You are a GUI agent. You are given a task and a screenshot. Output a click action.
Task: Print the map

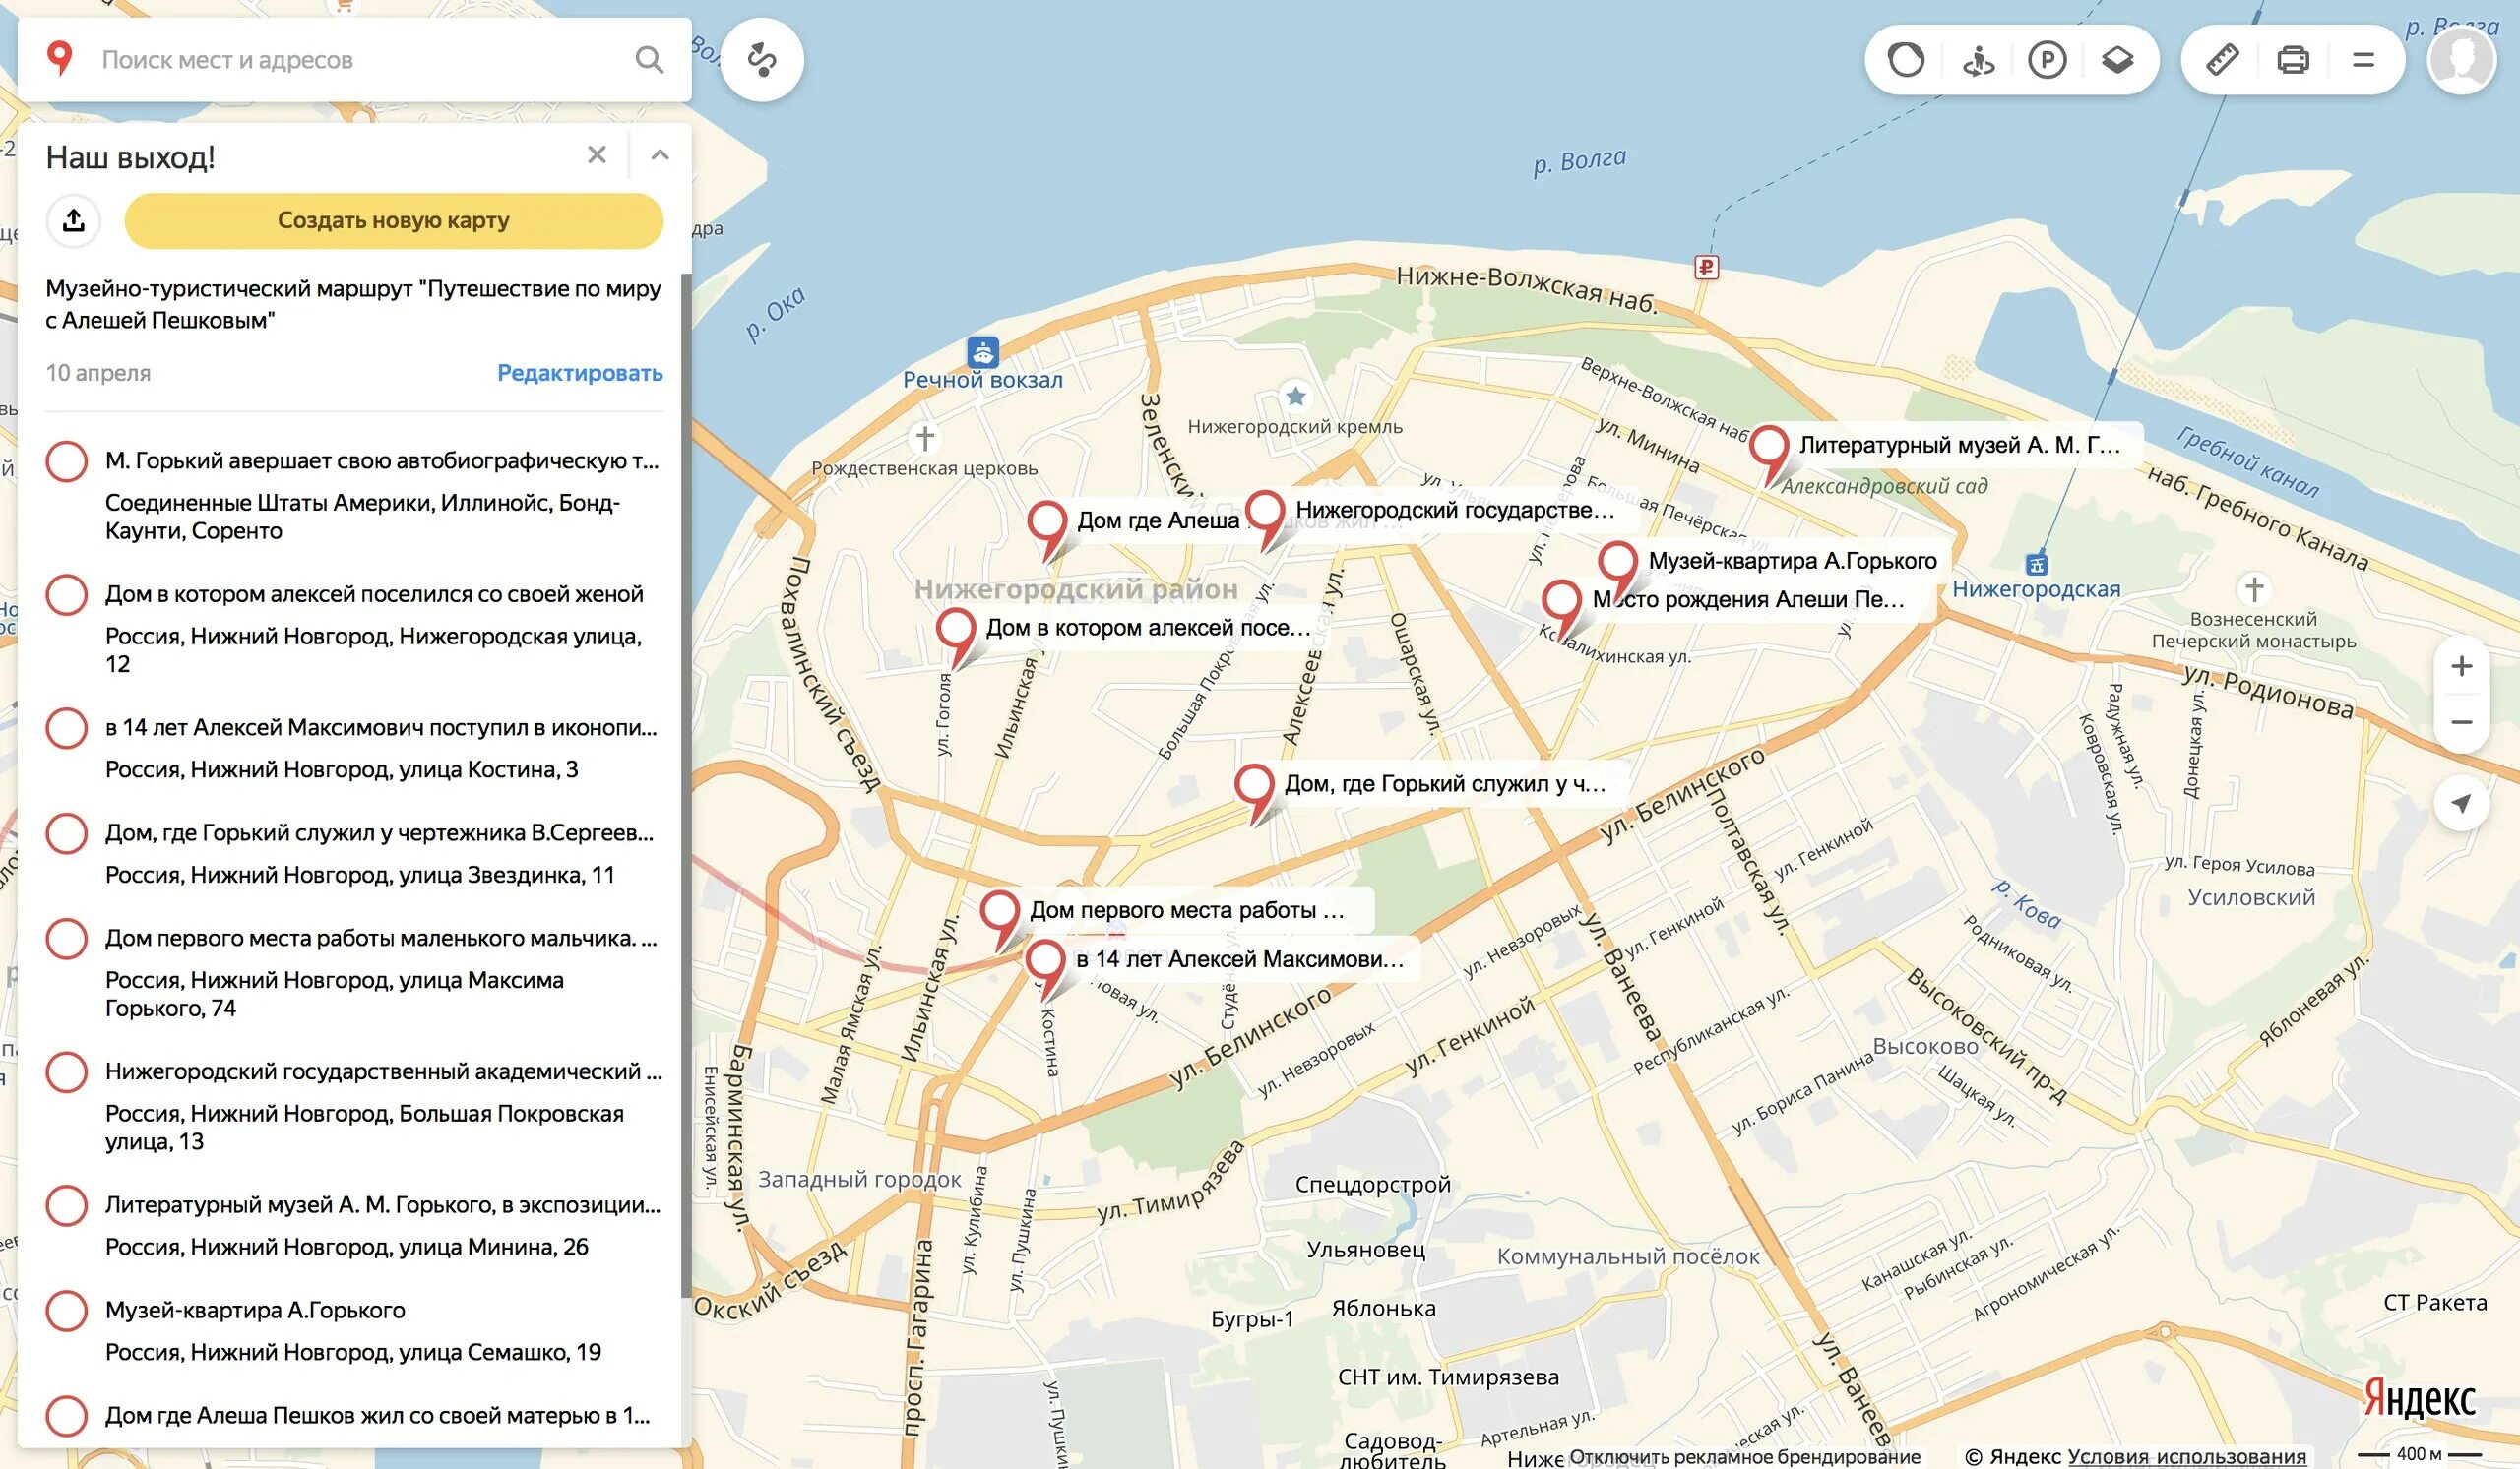click(2293, 61)
